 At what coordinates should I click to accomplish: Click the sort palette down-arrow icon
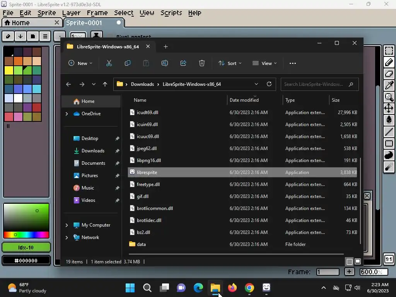[20, 36]
